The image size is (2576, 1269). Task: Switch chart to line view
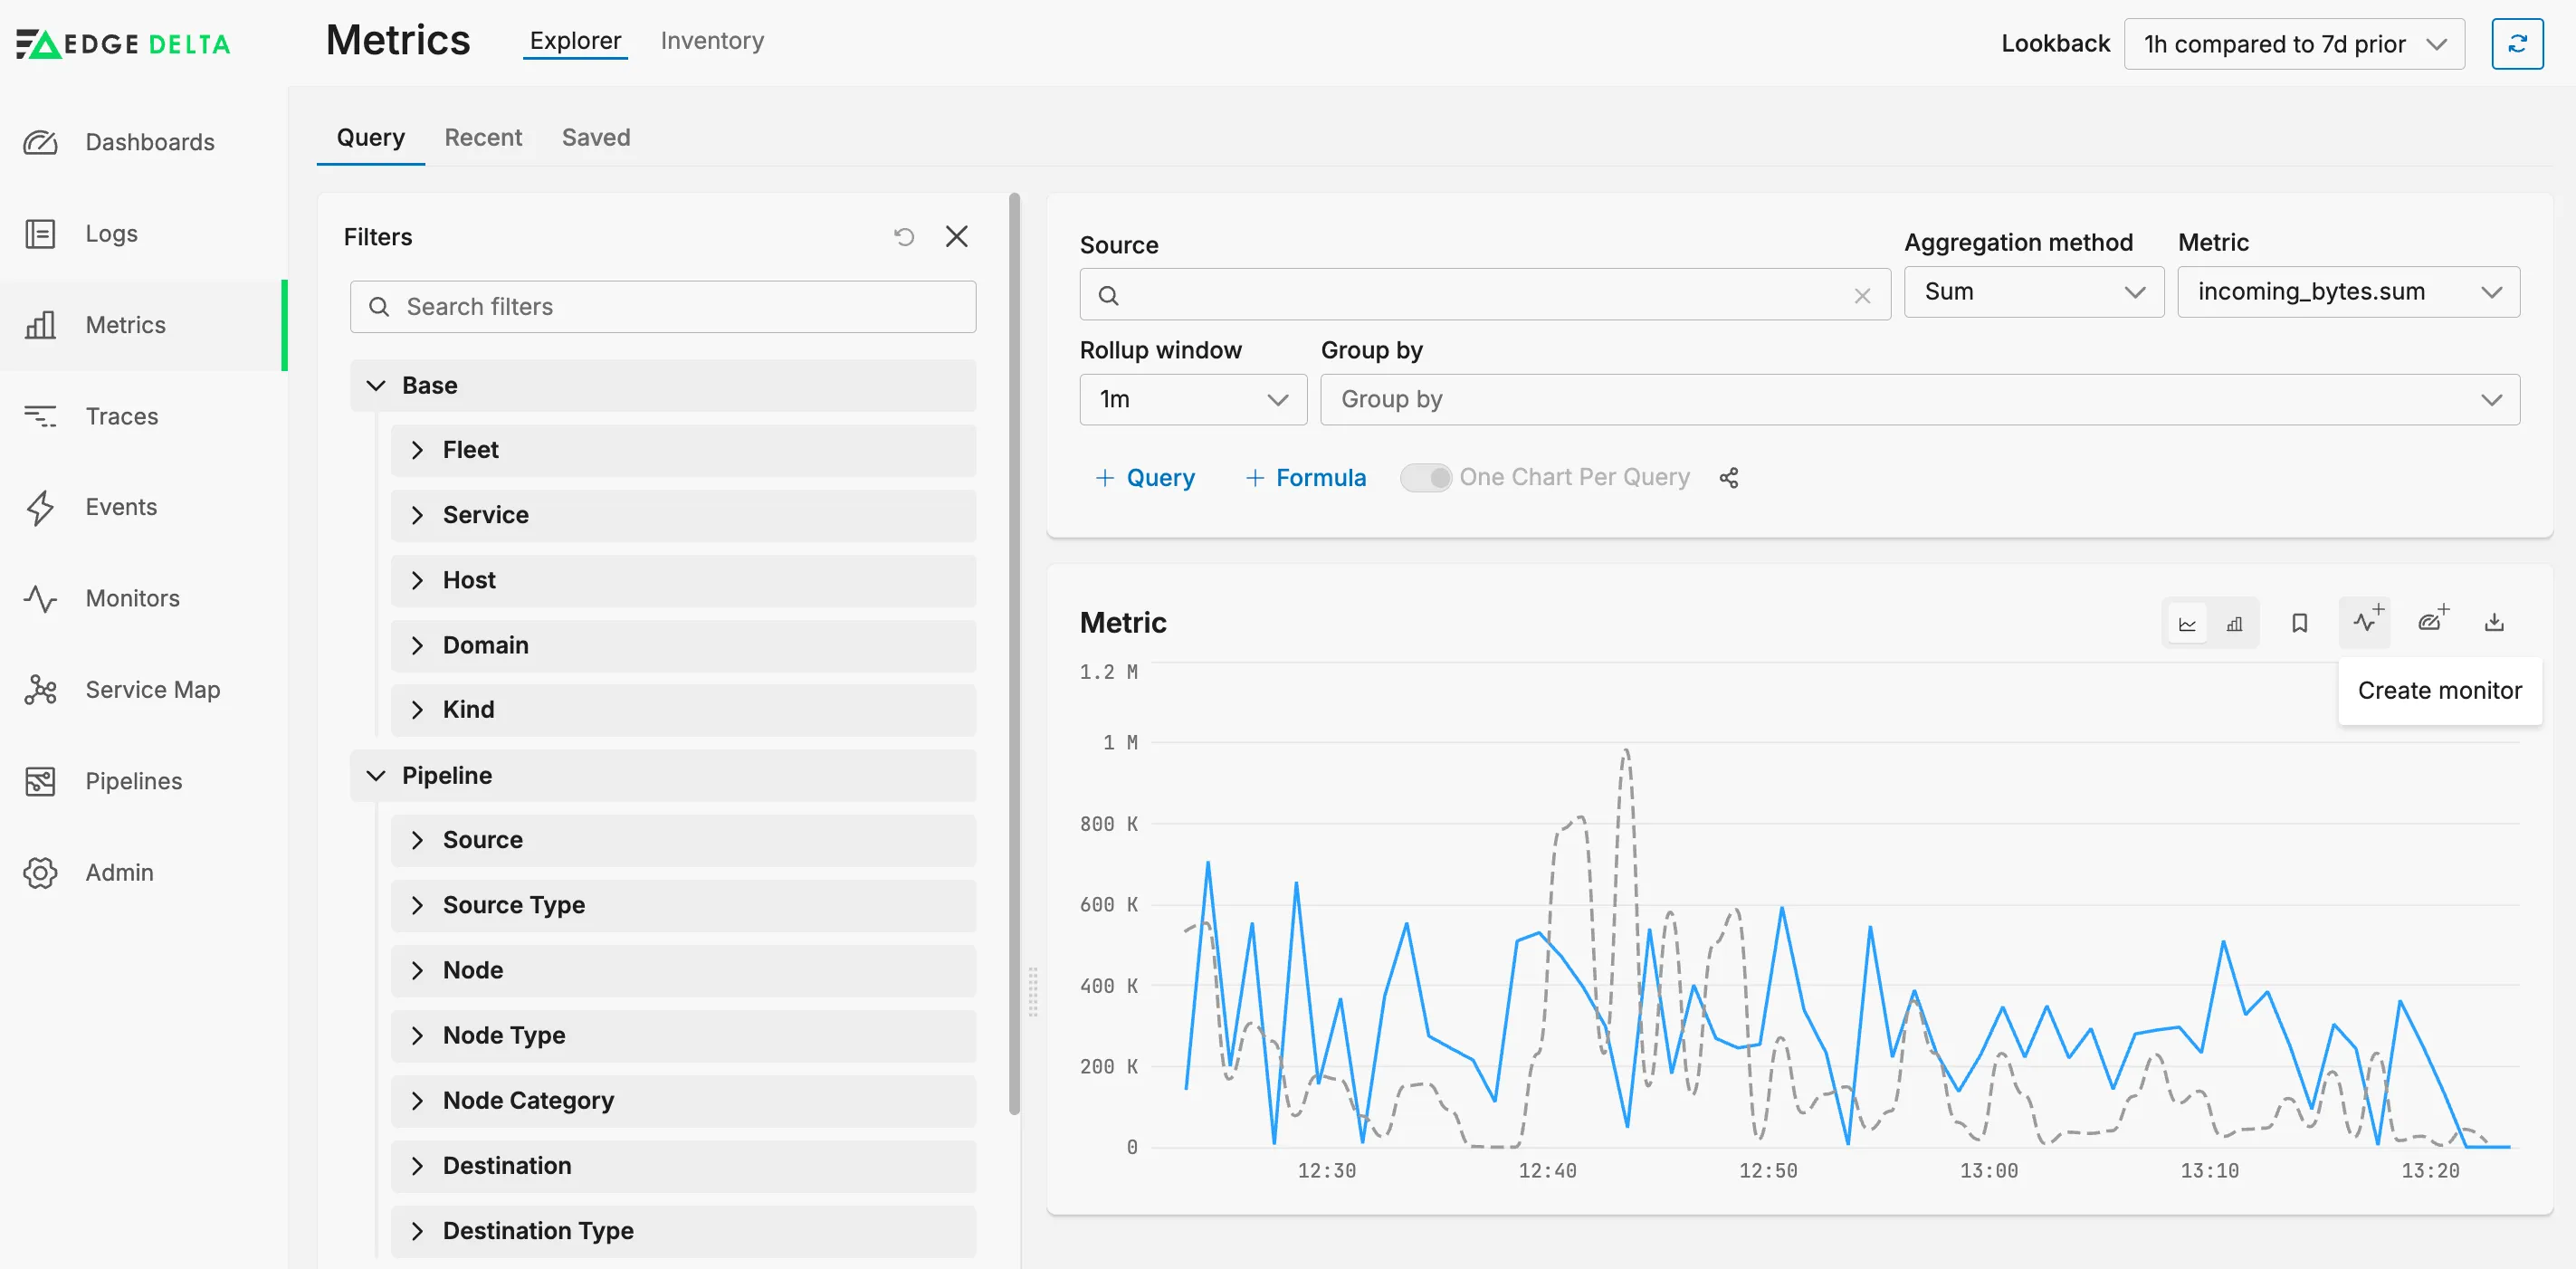point(2187,623)
